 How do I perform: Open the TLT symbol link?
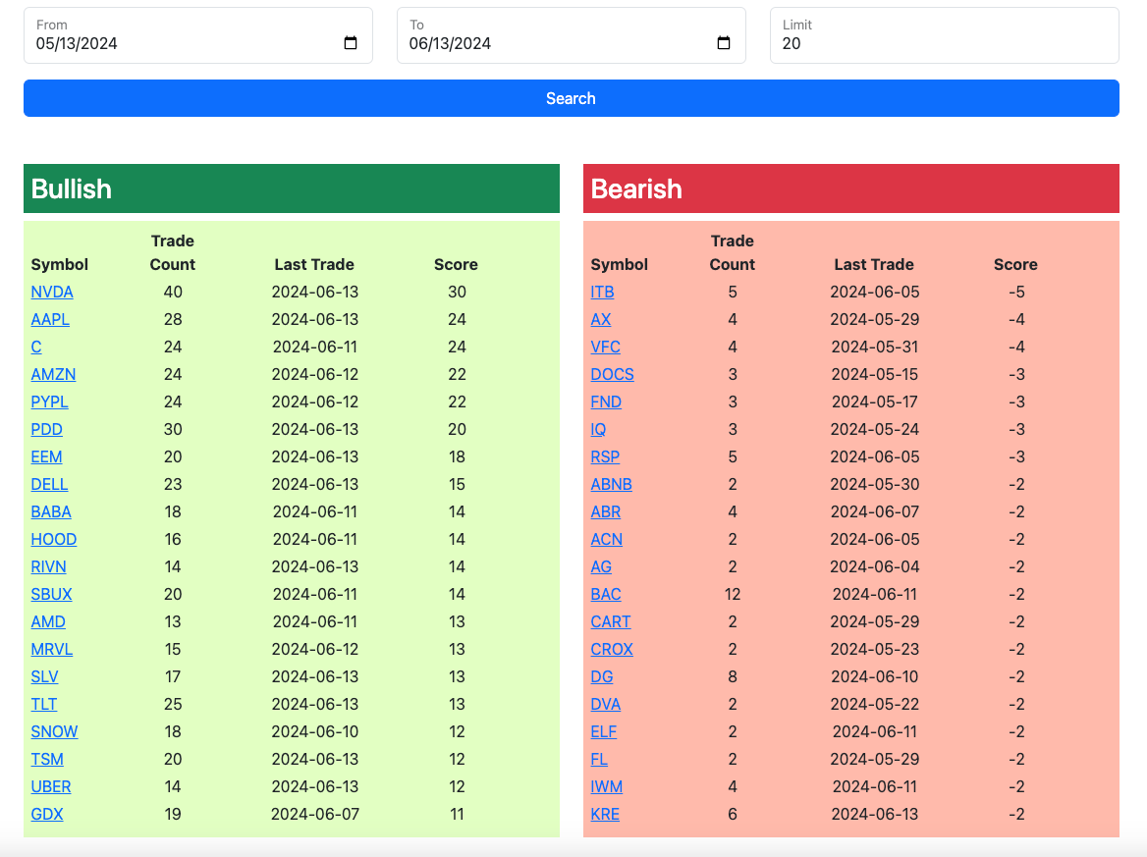[44, 704]
